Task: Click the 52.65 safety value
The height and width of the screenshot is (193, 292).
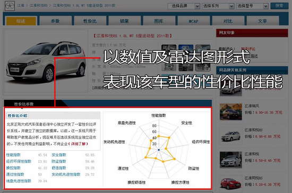Action: click(90, 155)
